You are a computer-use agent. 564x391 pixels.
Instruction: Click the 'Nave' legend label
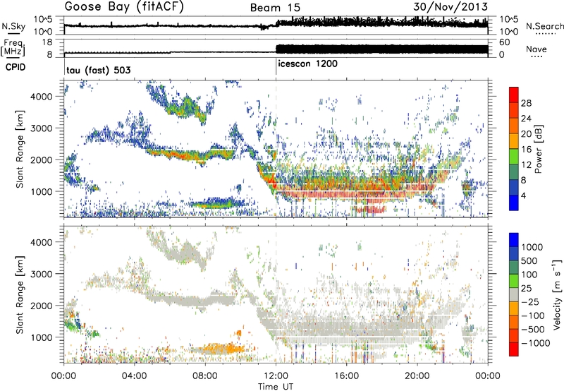537,49
